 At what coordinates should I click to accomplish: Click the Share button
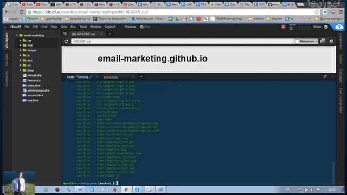click(317, 27)
